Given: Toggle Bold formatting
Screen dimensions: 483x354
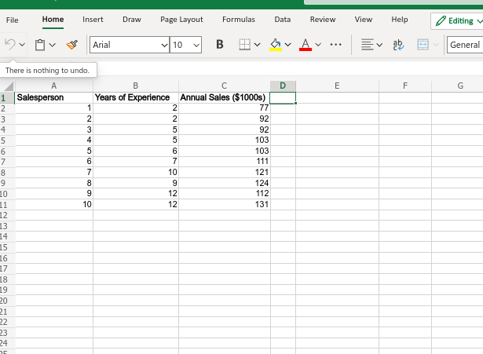Looking at the screenshot, I should [220, 45].
